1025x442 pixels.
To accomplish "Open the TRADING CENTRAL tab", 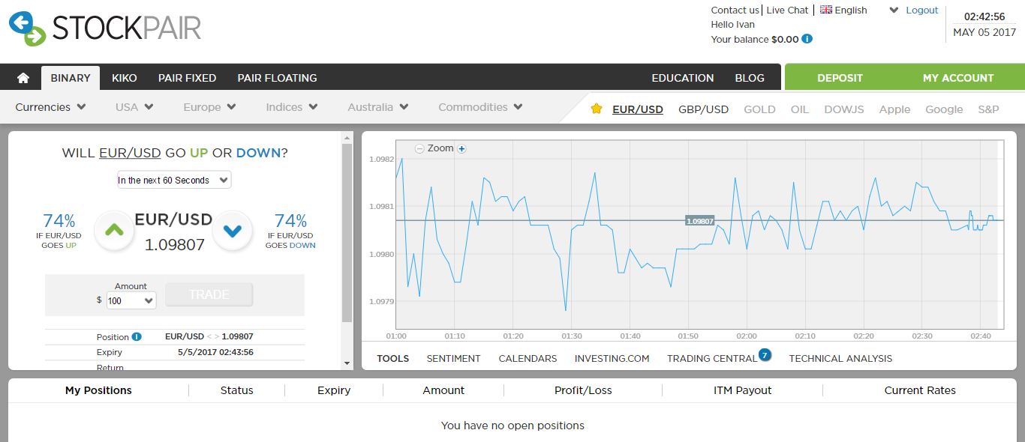I will coord(712,358).
